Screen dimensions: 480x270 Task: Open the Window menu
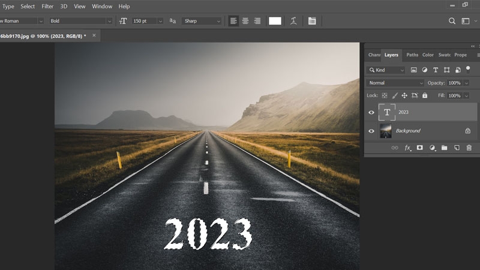pos(102,6)
